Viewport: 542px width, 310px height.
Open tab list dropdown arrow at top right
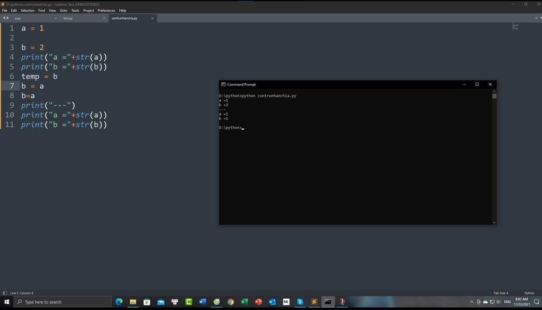(x=540, y=18)
